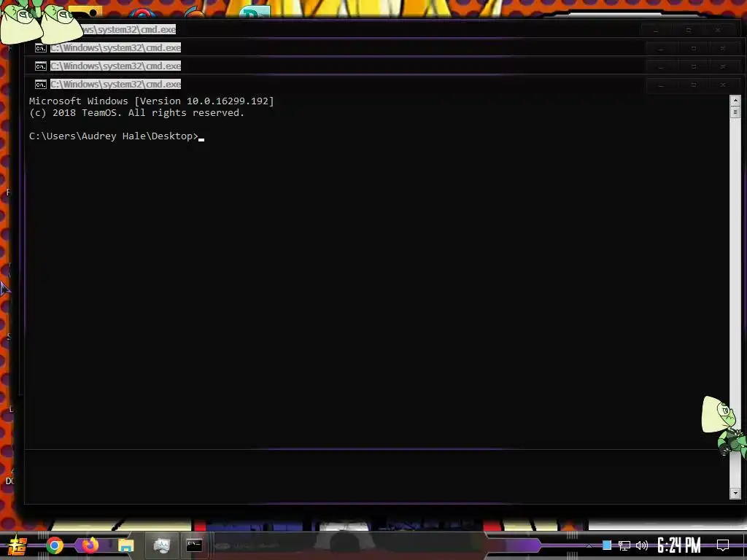Show hidden system tray icons
The width and height of the screenshot is (747, 560).
coord(589,545)
